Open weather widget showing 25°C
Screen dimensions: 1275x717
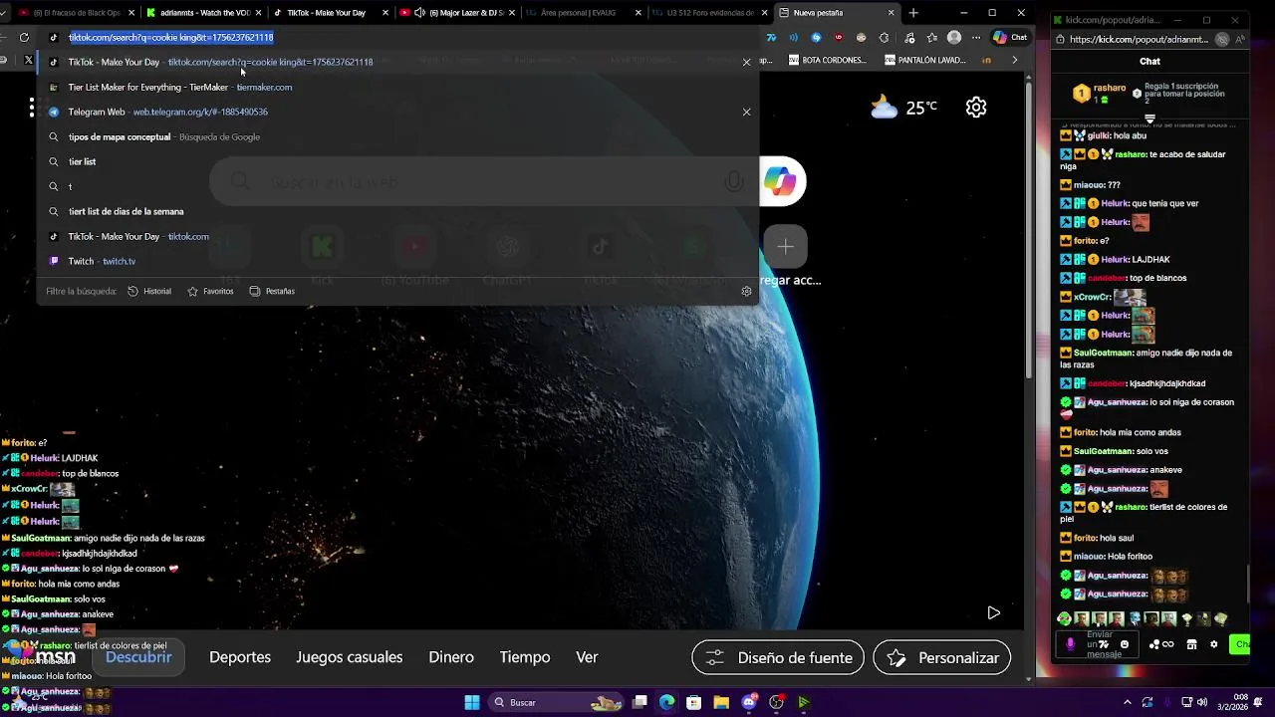[903, 107]
